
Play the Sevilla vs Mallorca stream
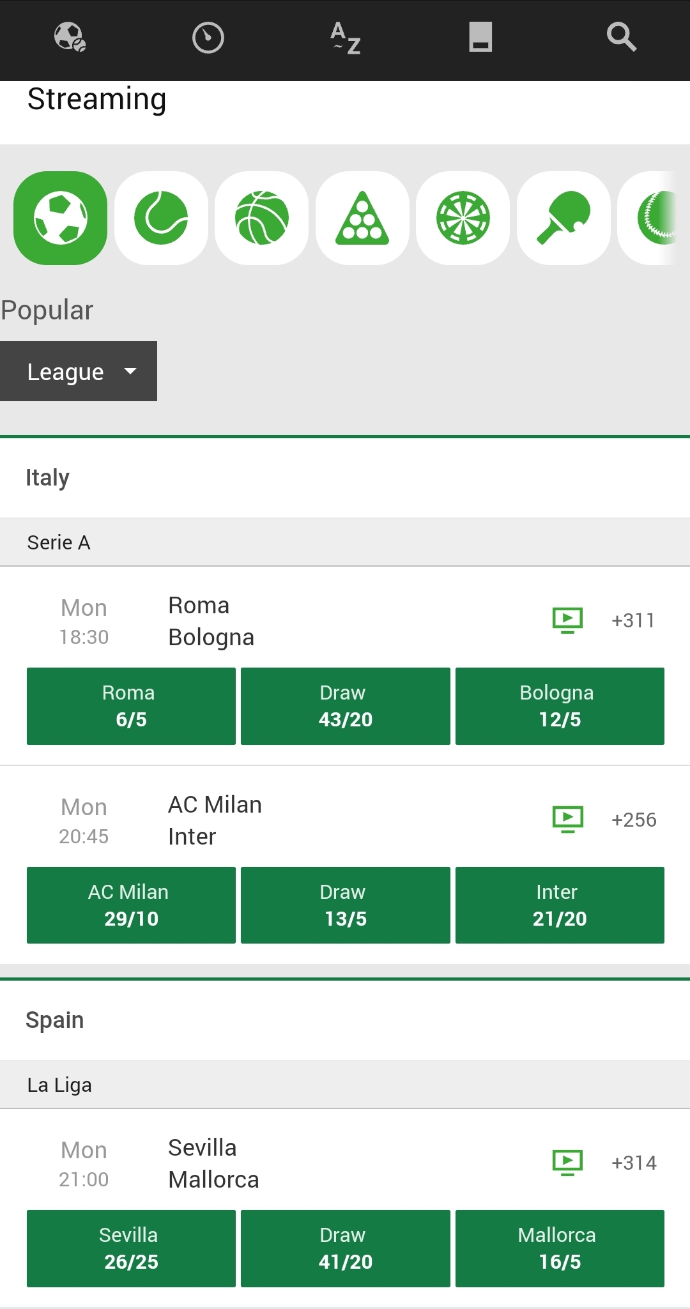pyautogui.click(x=567, y=1161)
